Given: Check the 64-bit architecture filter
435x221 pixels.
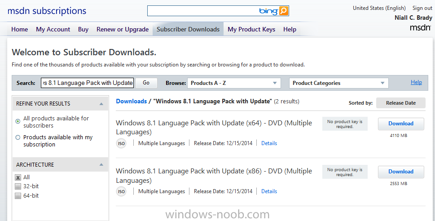Looking at the screenshot, I should [x=18, y=196].
